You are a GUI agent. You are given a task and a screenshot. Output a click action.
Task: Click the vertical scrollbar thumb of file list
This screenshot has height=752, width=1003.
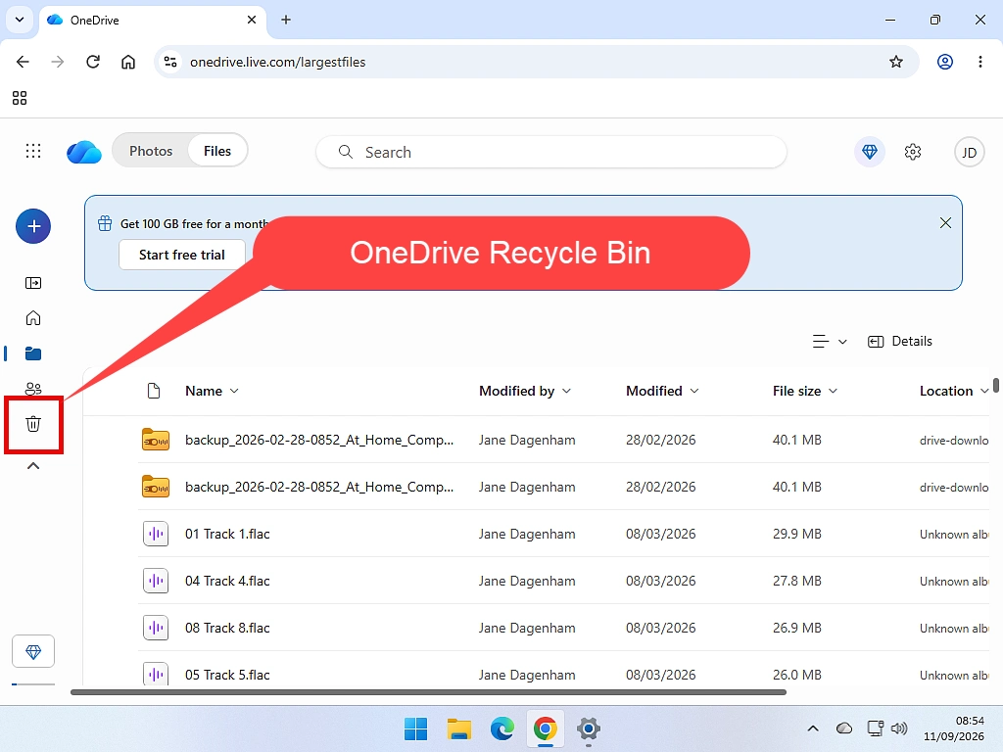[x=996, y=385]
